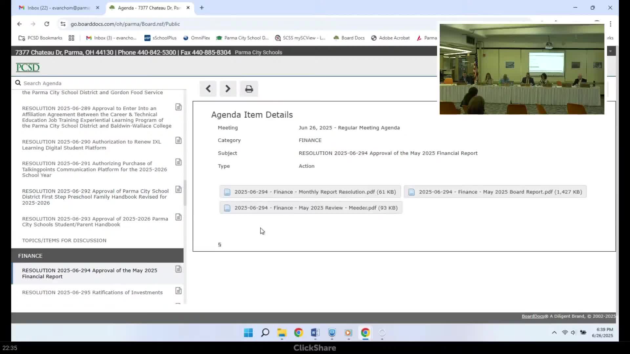This screenshot has height=354, width=630.
Task: Open May 2025 Board Report.pdf attachment
Action: tap(495, 192)
